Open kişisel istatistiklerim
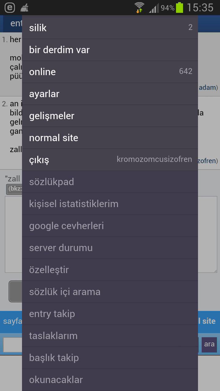This screenshot has height=391, width=220. [110, 204]
